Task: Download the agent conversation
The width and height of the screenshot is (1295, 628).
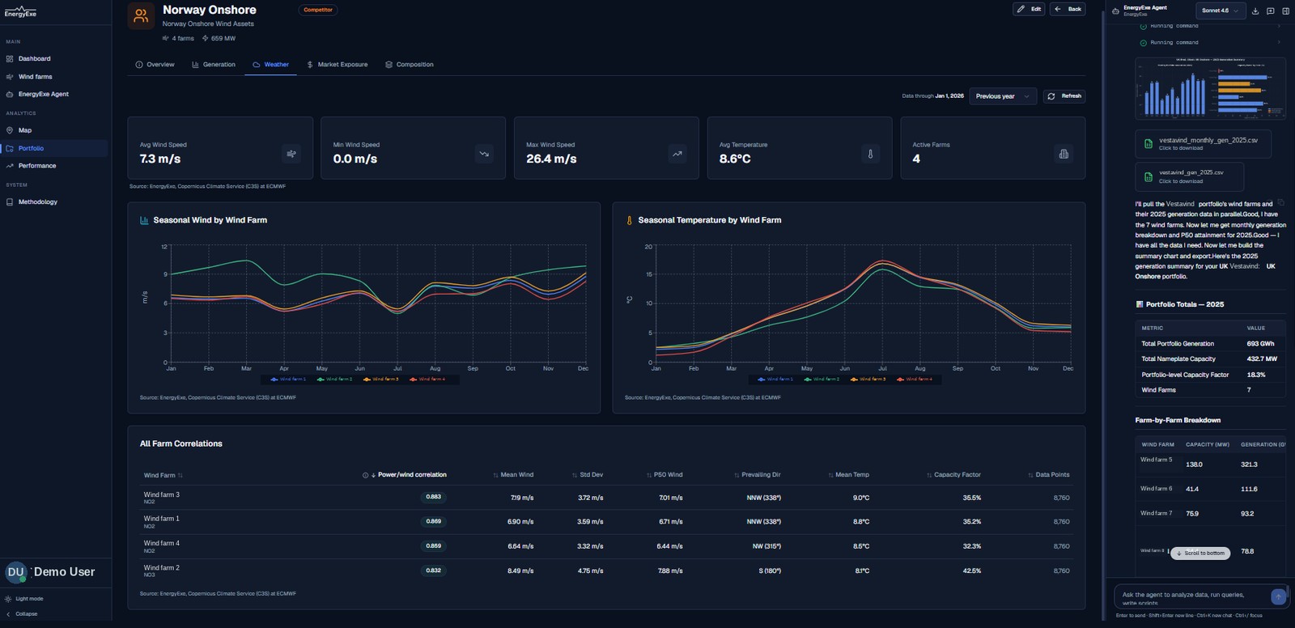Action: tap(1255, 11)
